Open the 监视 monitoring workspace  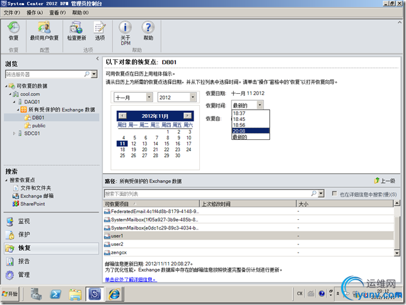(51, 221)
